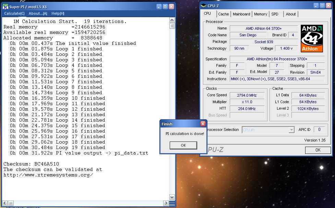Click the Ext. Model value 27

pyautogui.click(x=277, y=72)
